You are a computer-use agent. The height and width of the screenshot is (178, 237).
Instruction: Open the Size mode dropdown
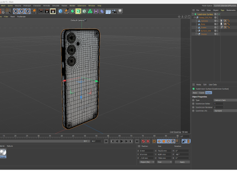point(164,162)
